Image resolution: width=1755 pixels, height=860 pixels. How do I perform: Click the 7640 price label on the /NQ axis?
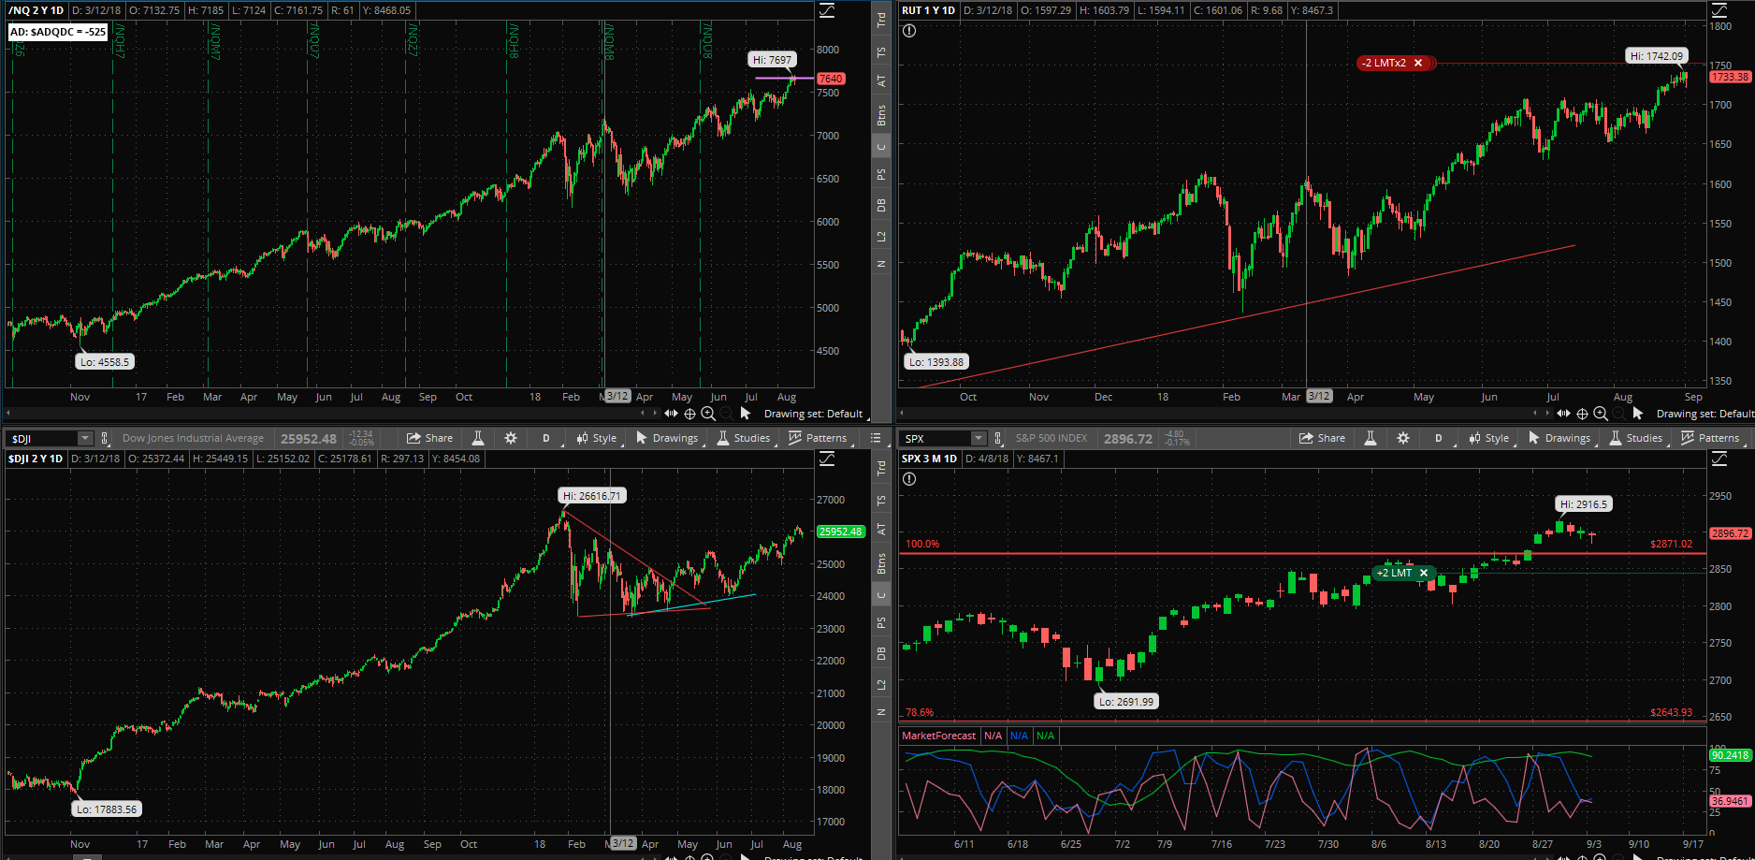pyautogui.click(x=831, y=79)
